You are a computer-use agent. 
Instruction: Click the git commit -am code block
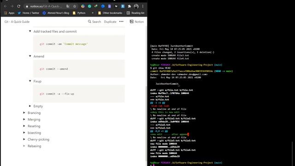(79, 44)
